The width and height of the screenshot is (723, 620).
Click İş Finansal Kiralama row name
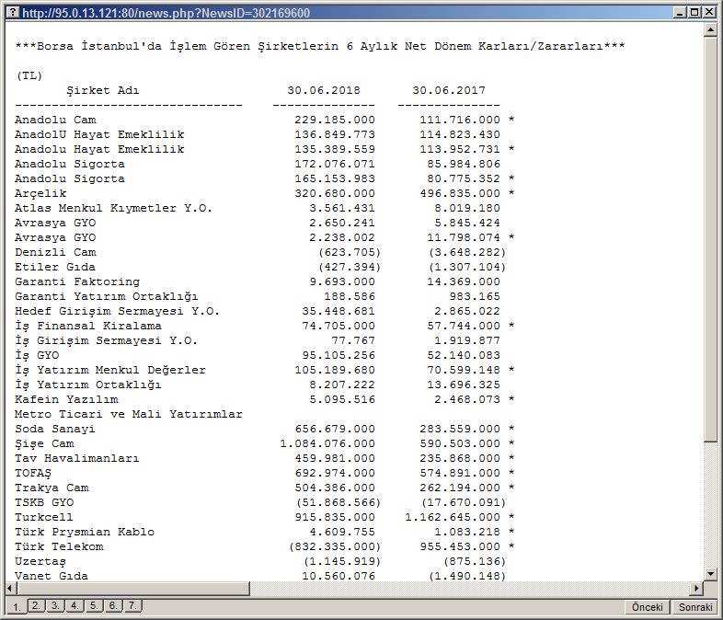click(88, 326)
